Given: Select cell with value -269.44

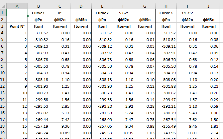Looking at the screenshot, I should (39, 120).
